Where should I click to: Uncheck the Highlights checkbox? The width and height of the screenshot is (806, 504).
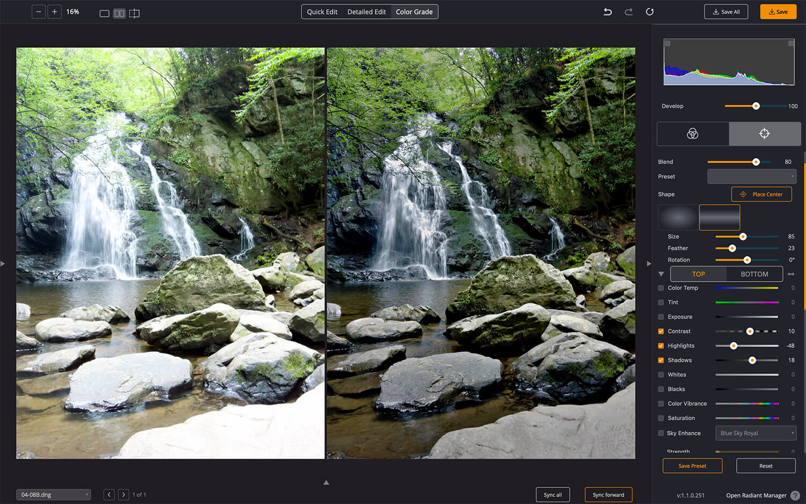661,346
